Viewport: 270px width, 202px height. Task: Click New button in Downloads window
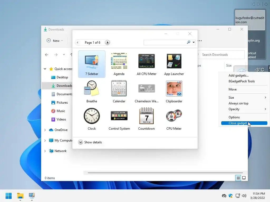(55, 41)
